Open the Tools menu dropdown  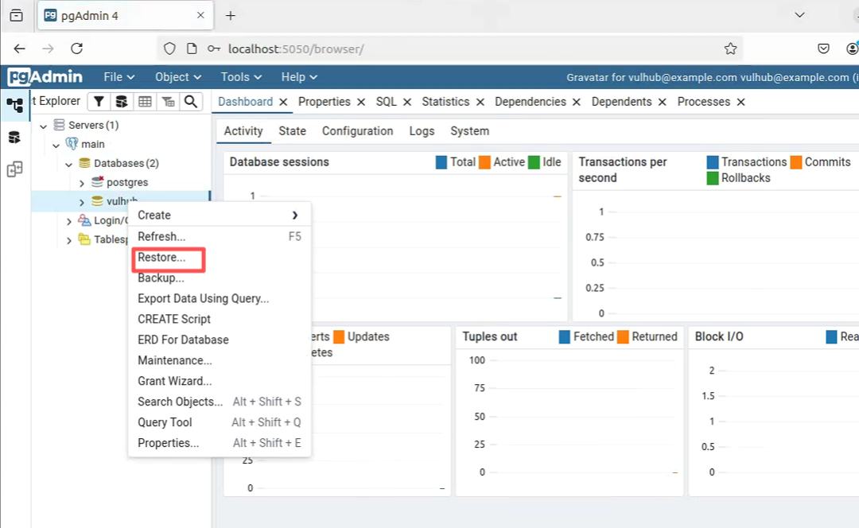(241, 77)
